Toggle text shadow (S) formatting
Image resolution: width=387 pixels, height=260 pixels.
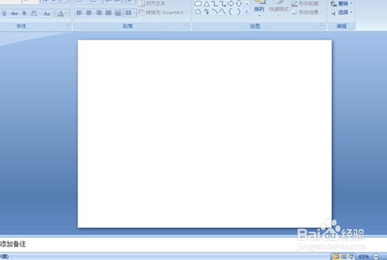(24, 13)
